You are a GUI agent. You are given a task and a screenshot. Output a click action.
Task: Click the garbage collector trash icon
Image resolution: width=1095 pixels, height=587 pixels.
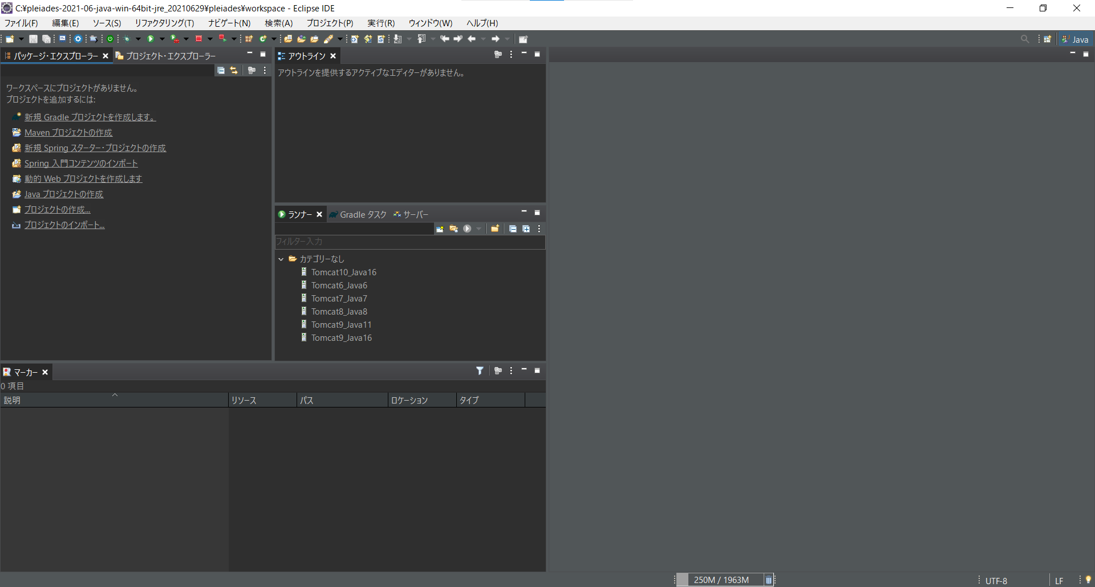(768, 580)
